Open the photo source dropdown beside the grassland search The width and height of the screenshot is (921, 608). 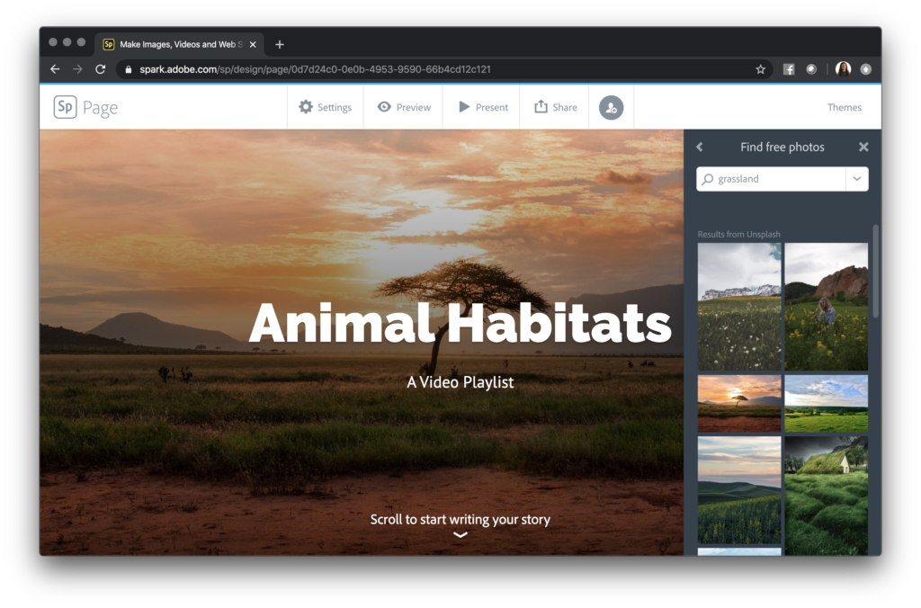point(857,179)
